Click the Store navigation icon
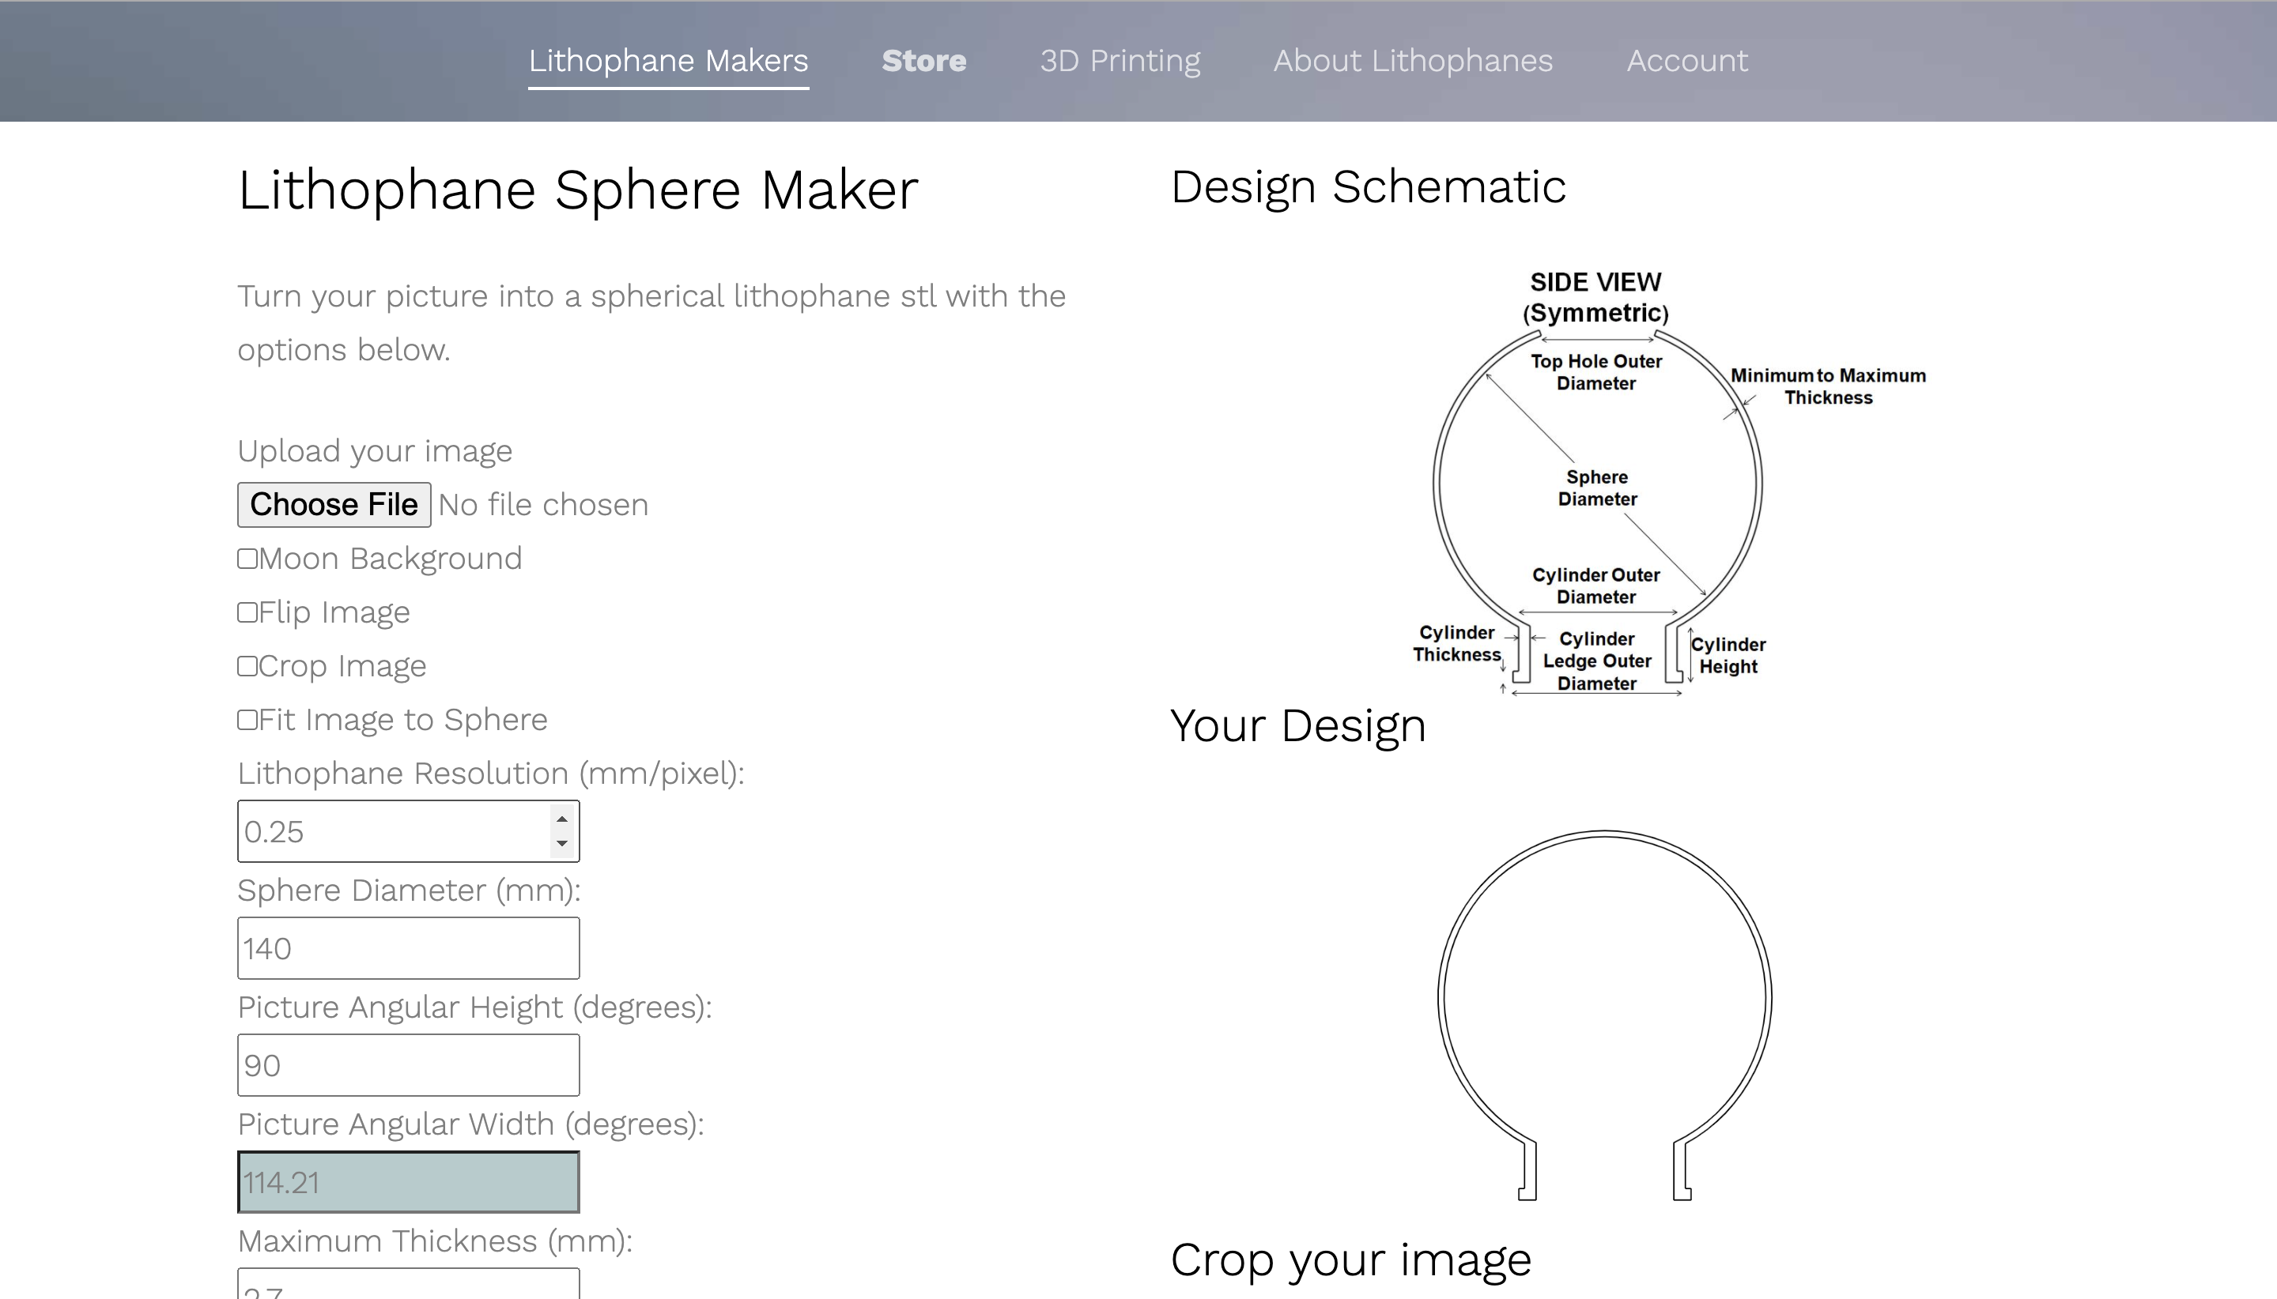Viewport: 2277px width, 1299px height. coord(924,59)
